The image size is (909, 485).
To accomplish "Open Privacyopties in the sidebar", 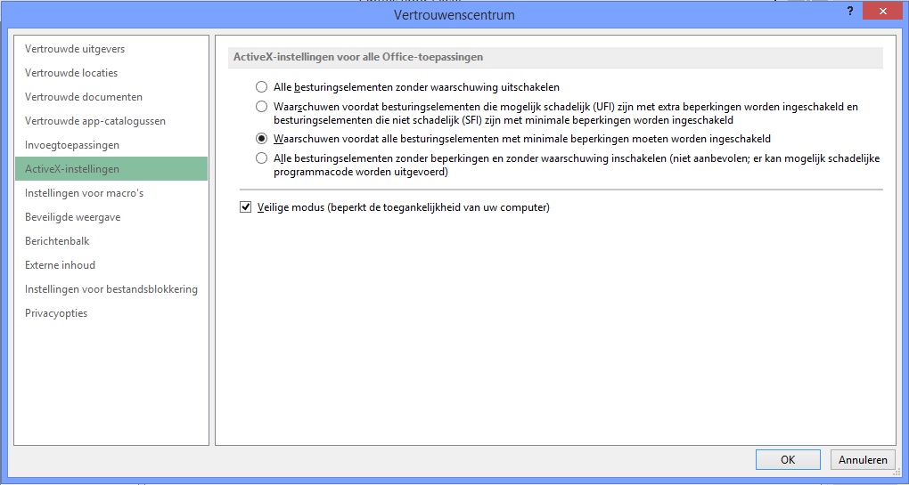I will point(56,313).
